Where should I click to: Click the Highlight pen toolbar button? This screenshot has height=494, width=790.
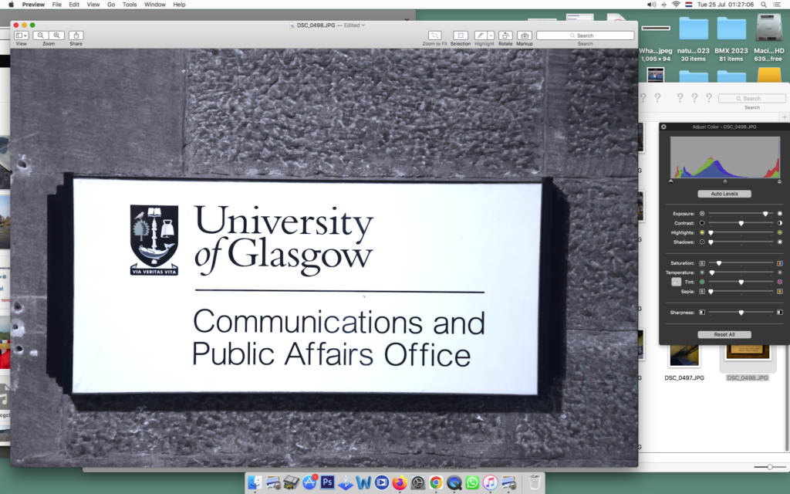[481, 36]
